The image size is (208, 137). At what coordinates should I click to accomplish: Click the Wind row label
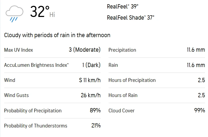point(10,80)
